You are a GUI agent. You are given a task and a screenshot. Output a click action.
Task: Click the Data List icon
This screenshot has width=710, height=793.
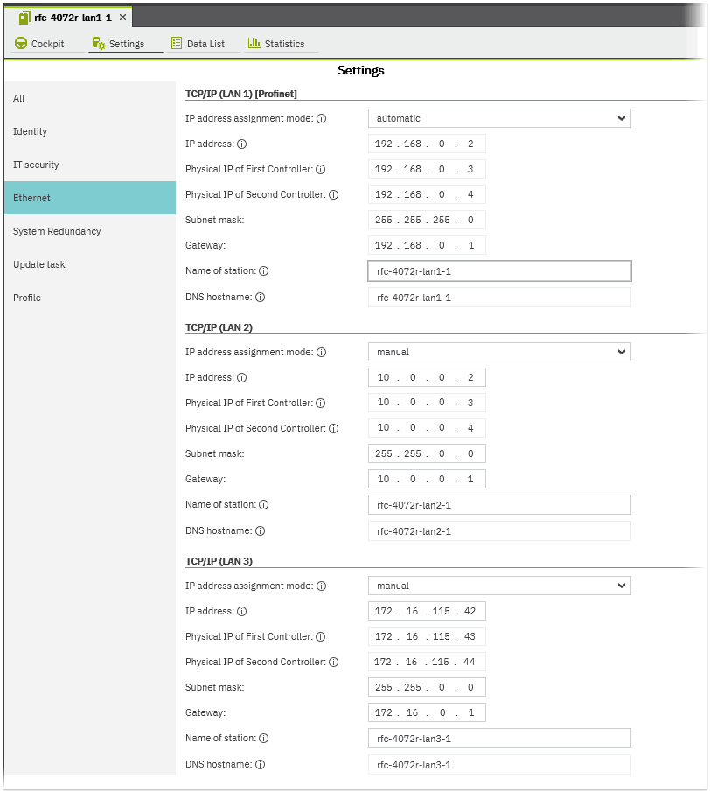177,43
